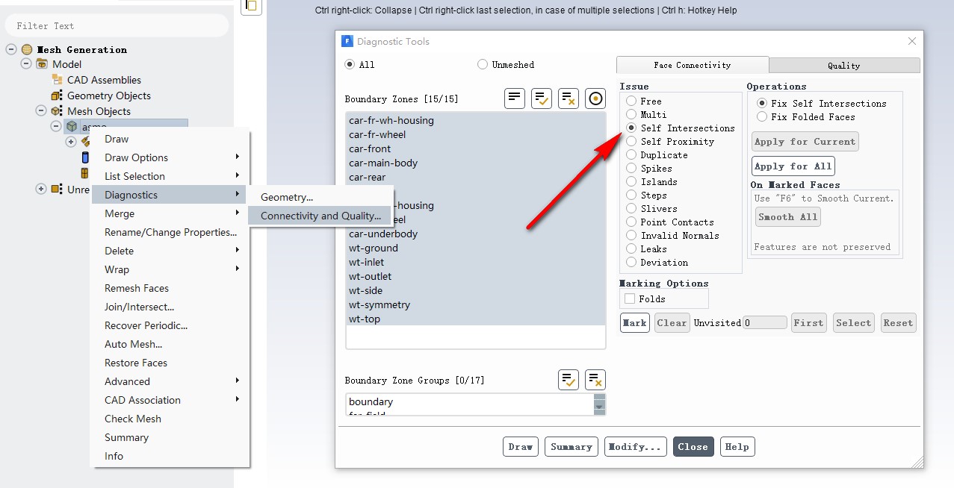Screen dimensions: 954x488
Task: Select the Unmeshed radio button
Action: [x=483, y=65]
